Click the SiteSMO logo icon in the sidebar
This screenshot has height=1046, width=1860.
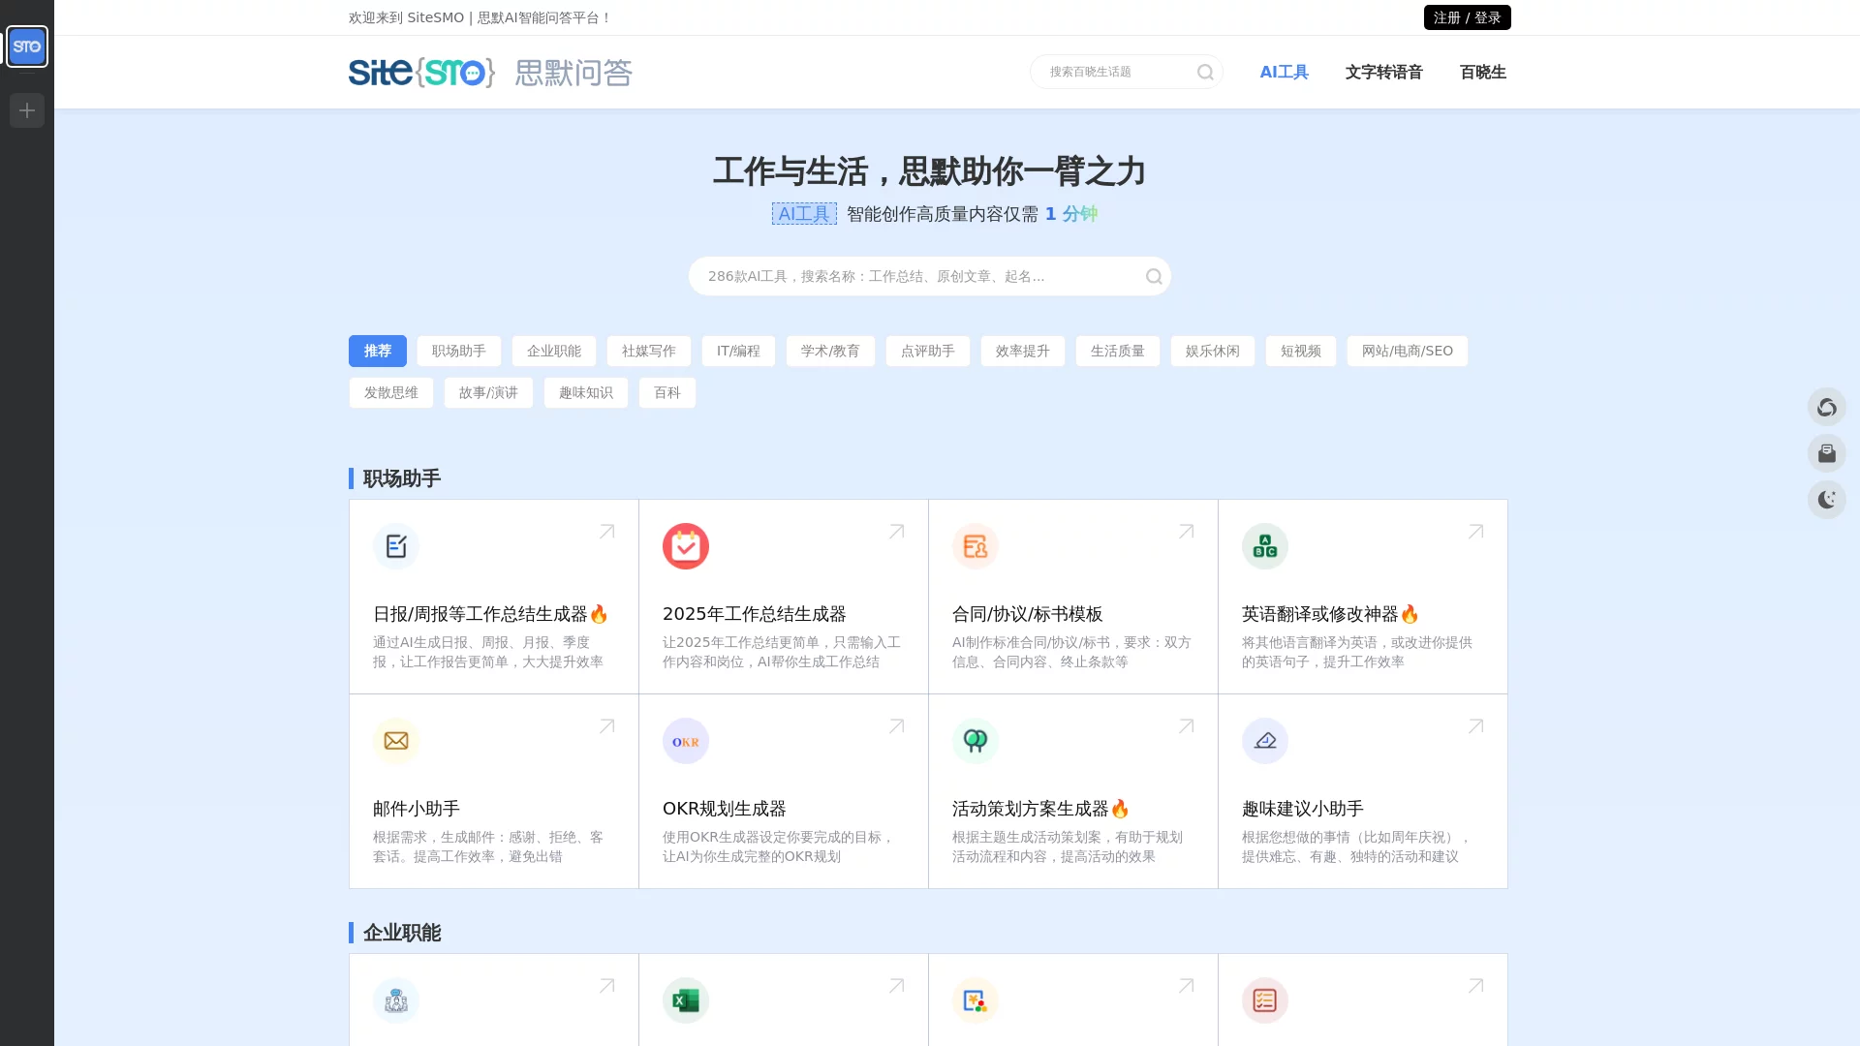(x=26, y=46)
